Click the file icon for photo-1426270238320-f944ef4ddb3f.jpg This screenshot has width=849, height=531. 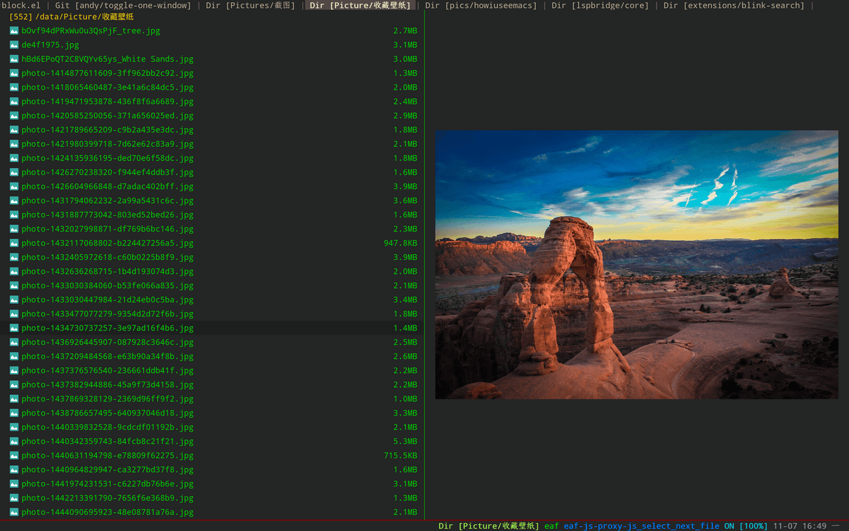tap(14, 173)
